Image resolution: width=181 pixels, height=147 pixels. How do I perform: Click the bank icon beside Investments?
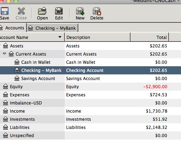pos(5,119)
